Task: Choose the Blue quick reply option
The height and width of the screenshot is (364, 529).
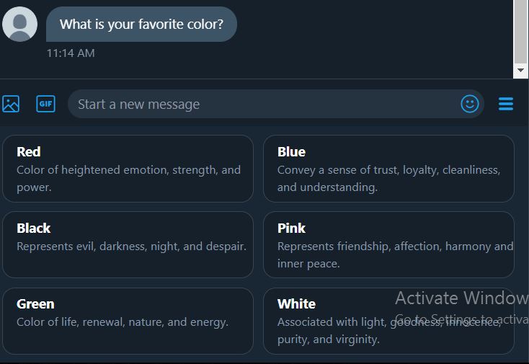Action: click(388, 169)
